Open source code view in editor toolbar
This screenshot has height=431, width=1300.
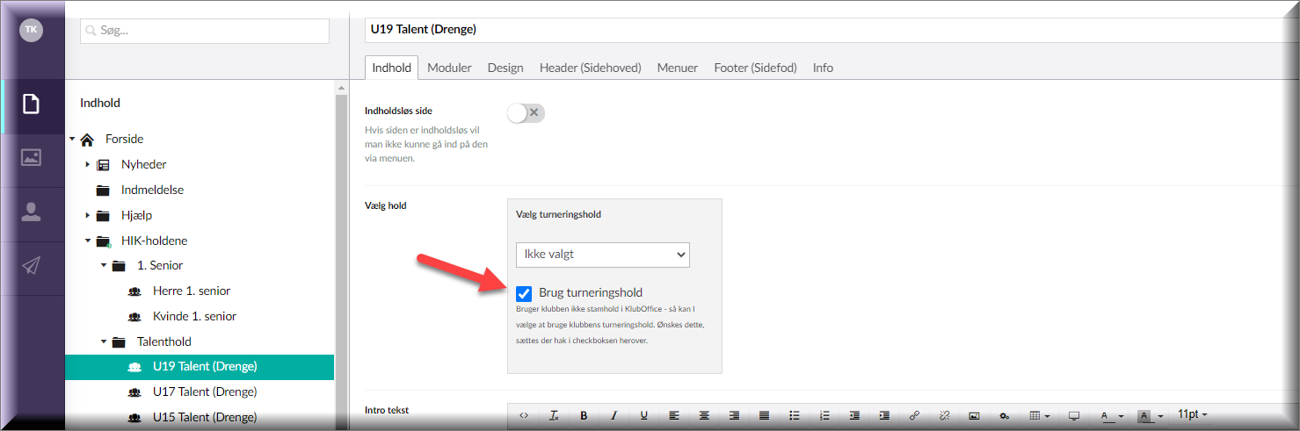point(524,415)
